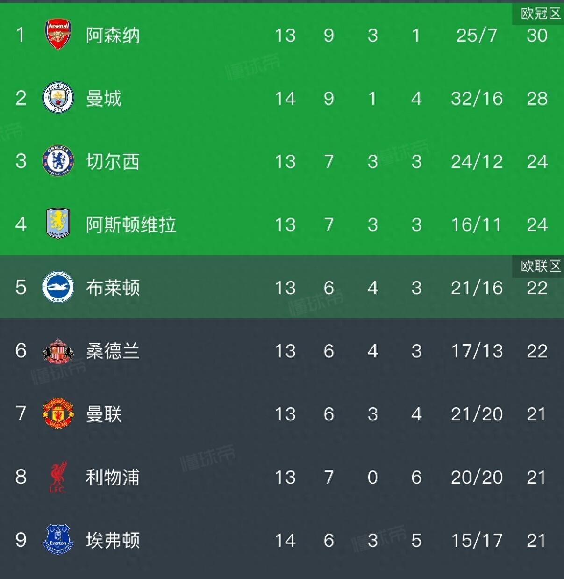Viewport: 564px width, 579px height.
Task: Click the 欧联区 zone label
Action: pyautogui.click(x=540, y=266)
